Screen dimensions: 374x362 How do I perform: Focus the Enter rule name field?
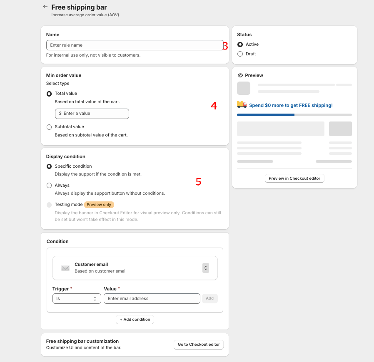(x=135, y=45)
